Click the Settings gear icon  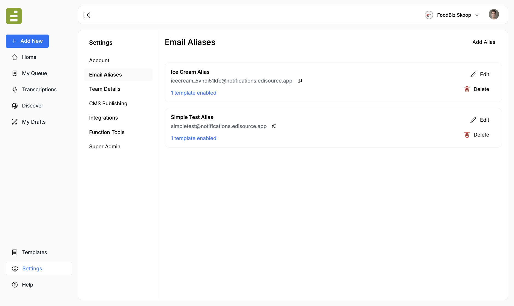click(x=15, y=269)
